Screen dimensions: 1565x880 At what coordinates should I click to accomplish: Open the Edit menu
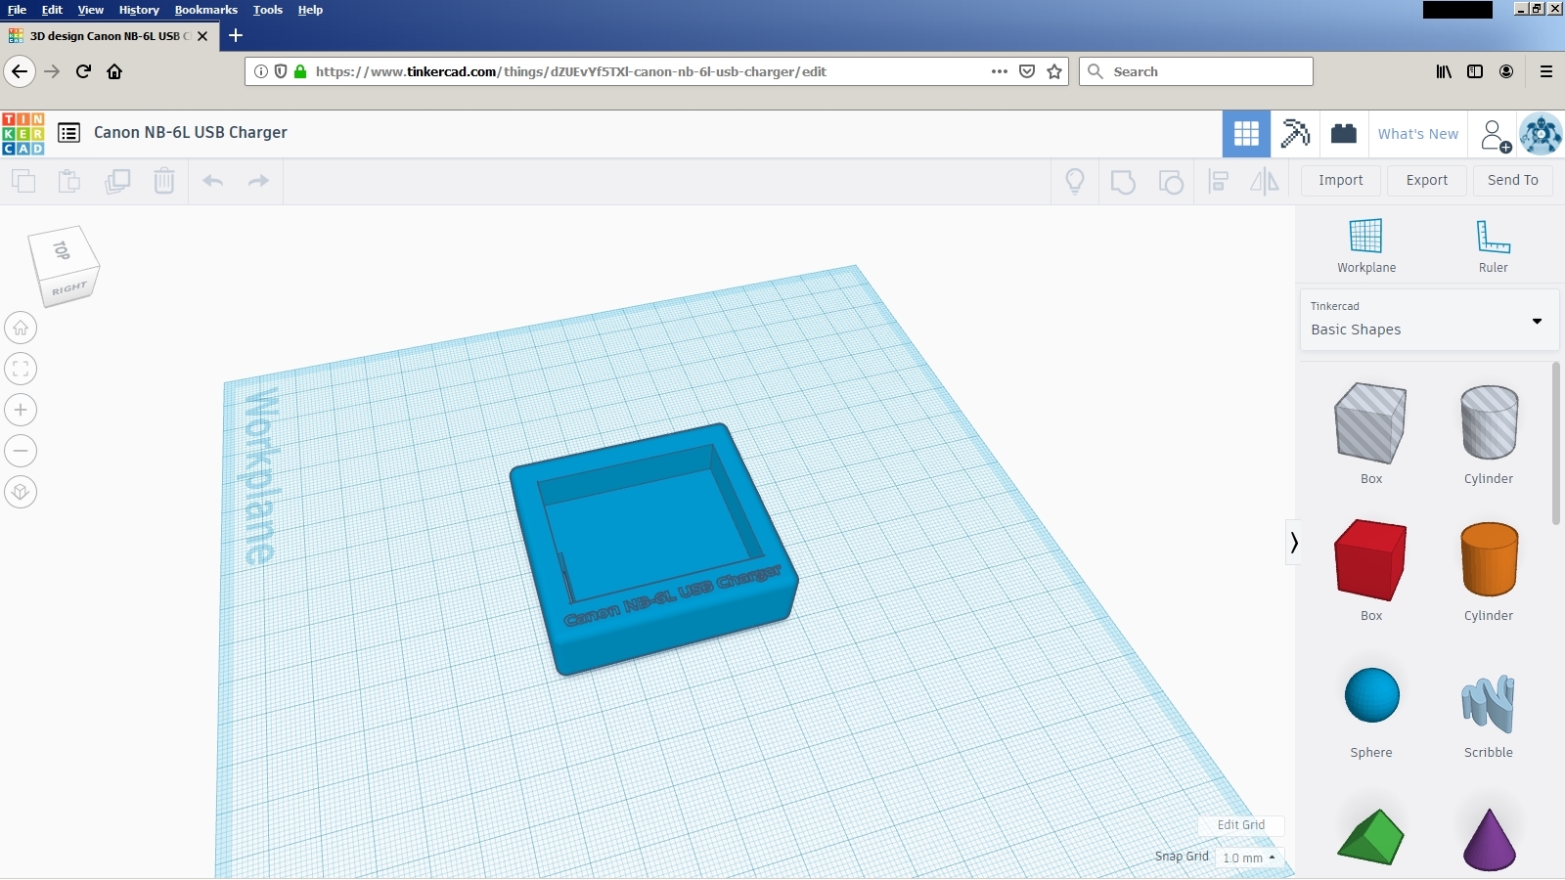tap(52, 10)
